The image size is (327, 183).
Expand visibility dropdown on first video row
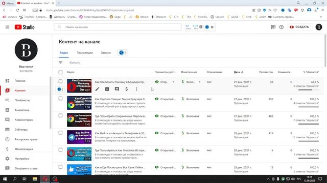(173, 82)
